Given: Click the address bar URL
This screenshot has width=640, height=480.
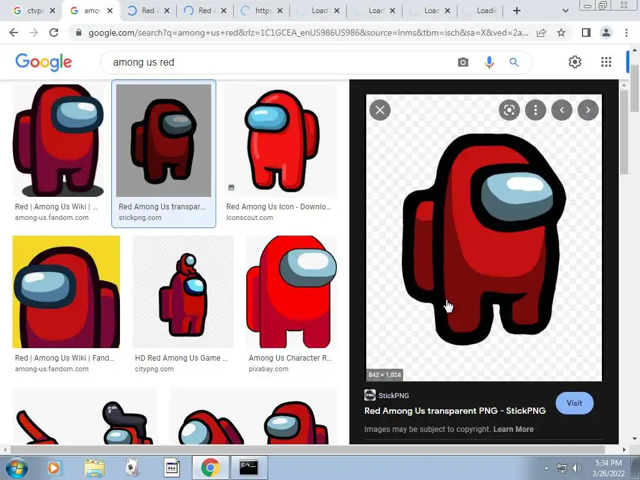Looking at the screenshot, I should pyautogui.click(x=308, y=32).
